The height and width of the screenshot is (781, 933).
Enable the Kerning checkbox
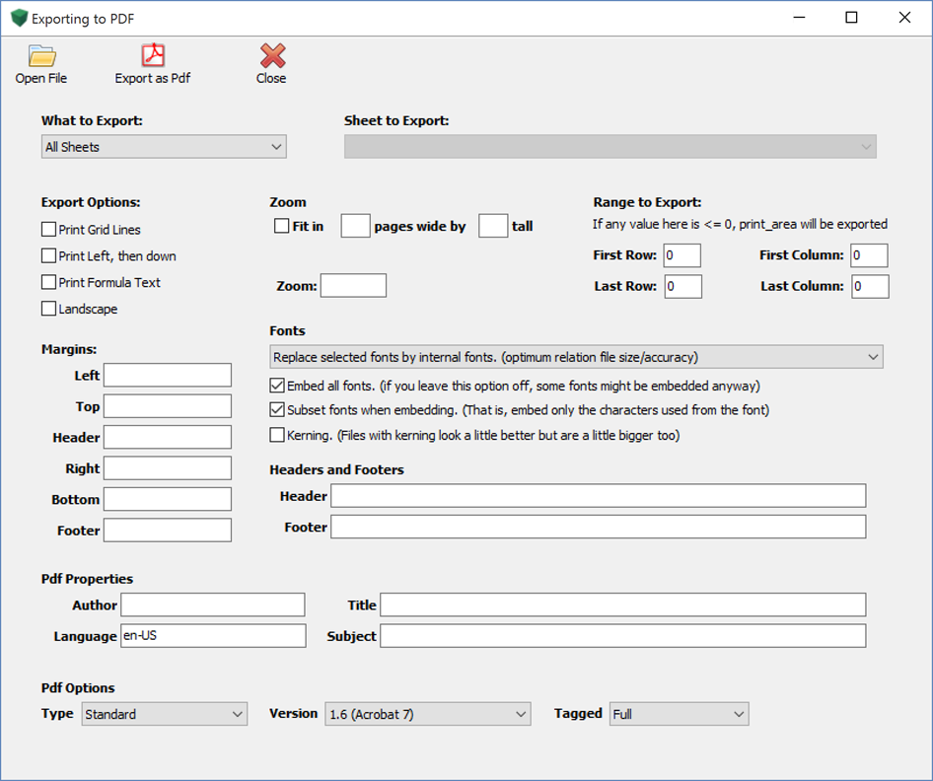(x=278, y=435)
